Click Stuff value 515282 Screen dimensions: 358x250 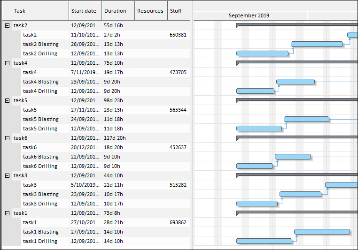coord(178,185)
